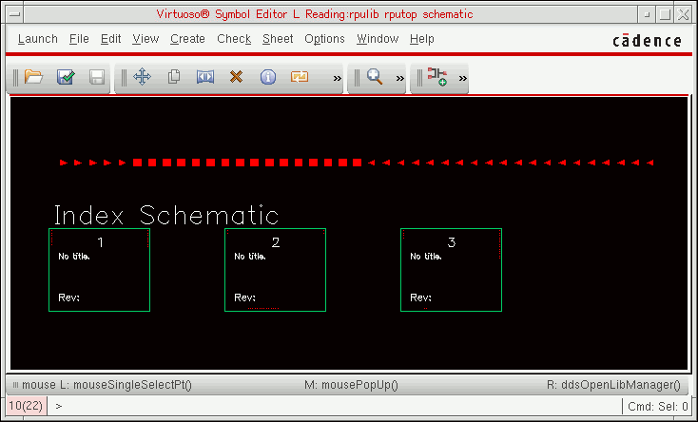Click the Open folder toolbar icon

coord(33,77)
